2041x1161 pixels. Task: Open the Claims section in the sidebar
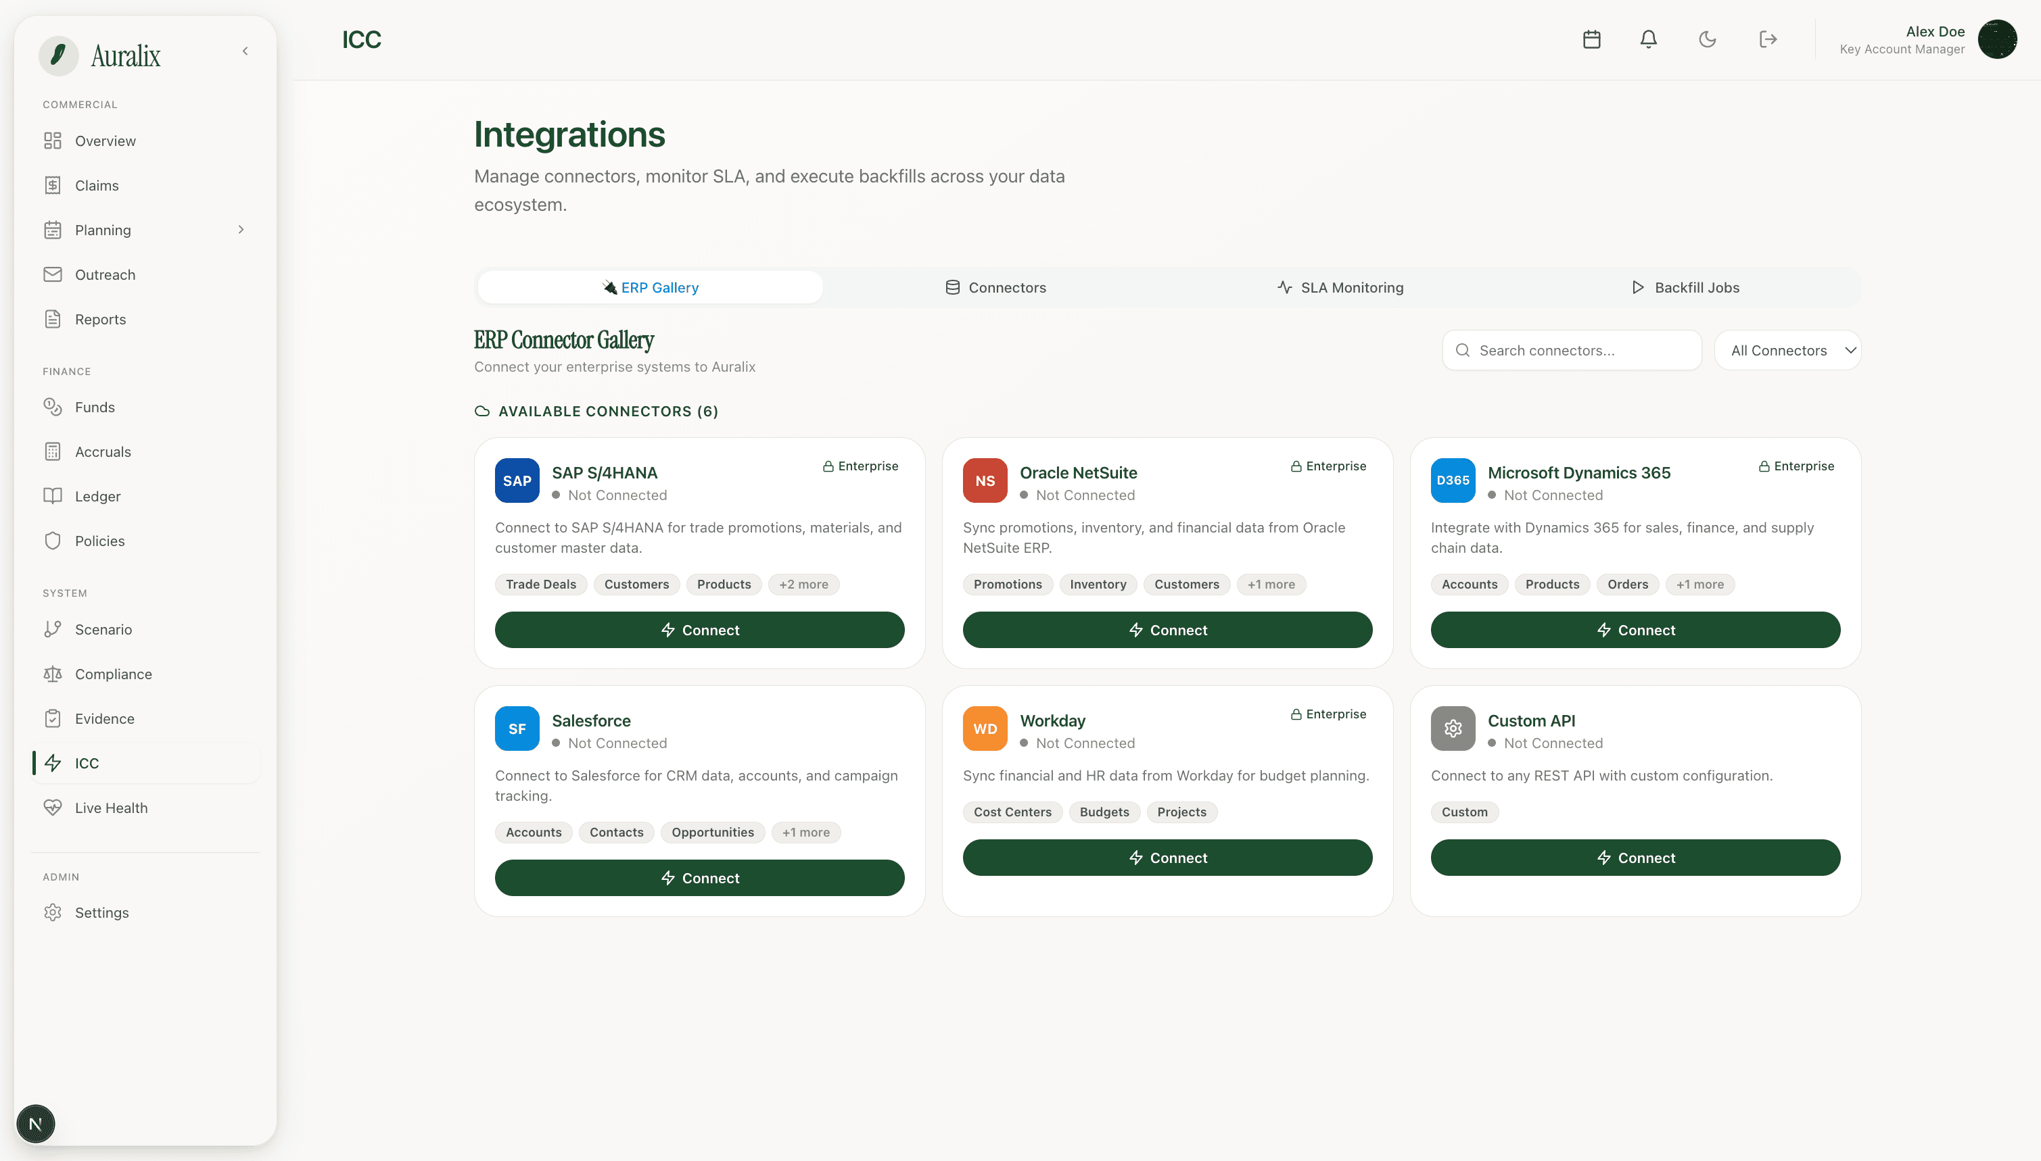click(96, 185)
